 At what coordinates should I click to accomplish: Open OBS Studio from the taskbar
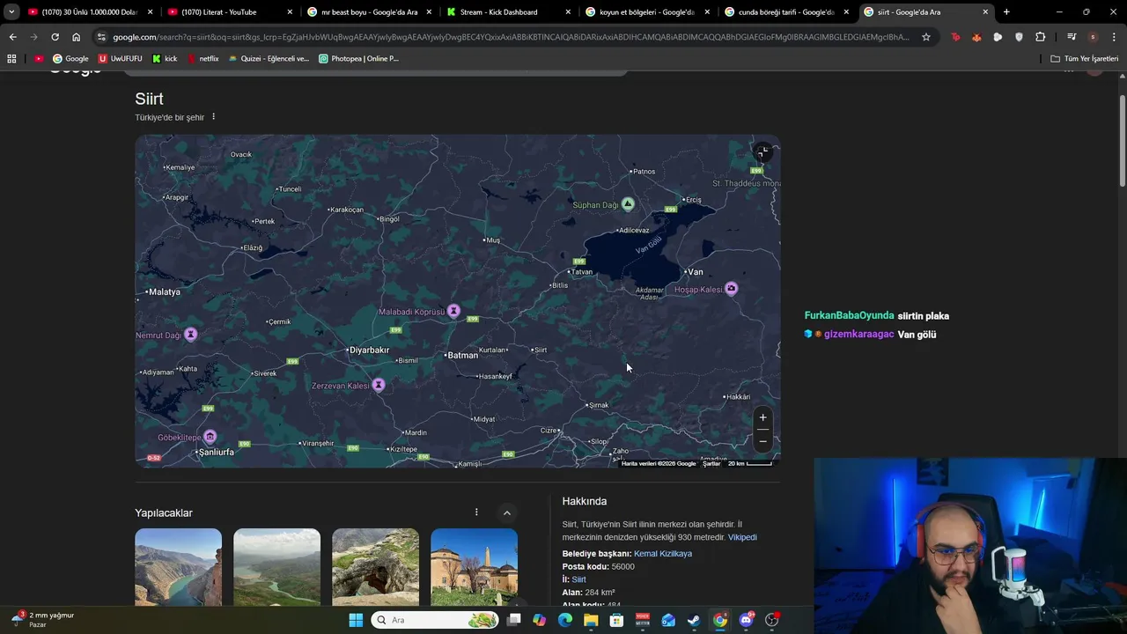772,620
